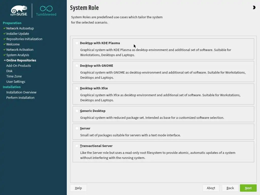Select Desktop with KDE Plasma radio button
Image resolution: width=260 pixels, height=195 pixels.
point(77,43)
